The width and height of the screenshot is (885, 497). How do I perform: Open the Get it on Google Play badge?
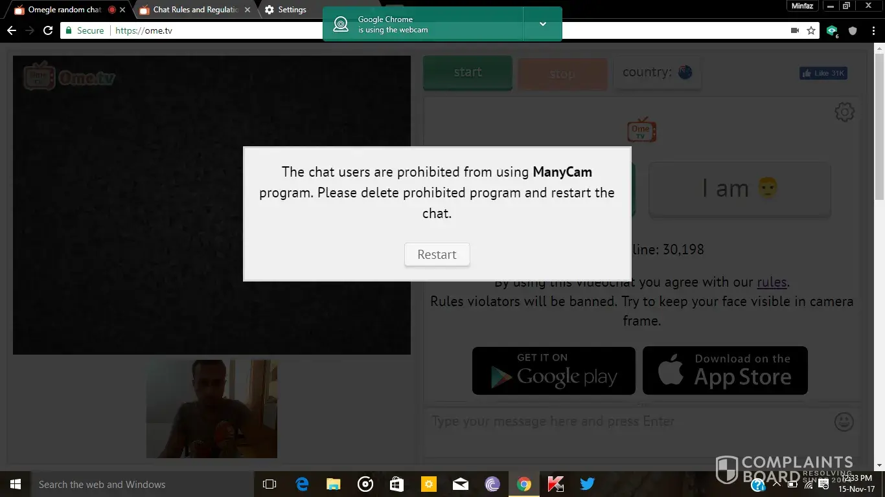coord(554,371)
